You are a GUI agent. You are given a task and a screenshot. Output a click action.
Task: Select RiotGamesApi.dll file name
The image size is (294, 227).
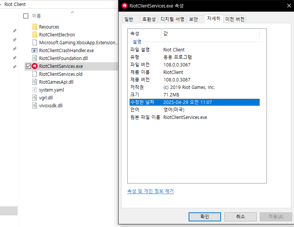pyautogui.click(x=56, y=82)
